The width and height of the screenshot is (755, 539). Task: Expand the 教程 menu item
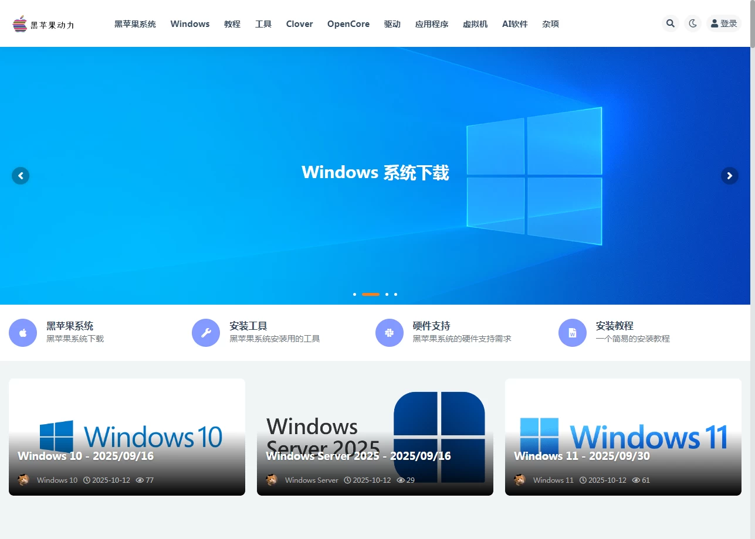click(232, 24)
